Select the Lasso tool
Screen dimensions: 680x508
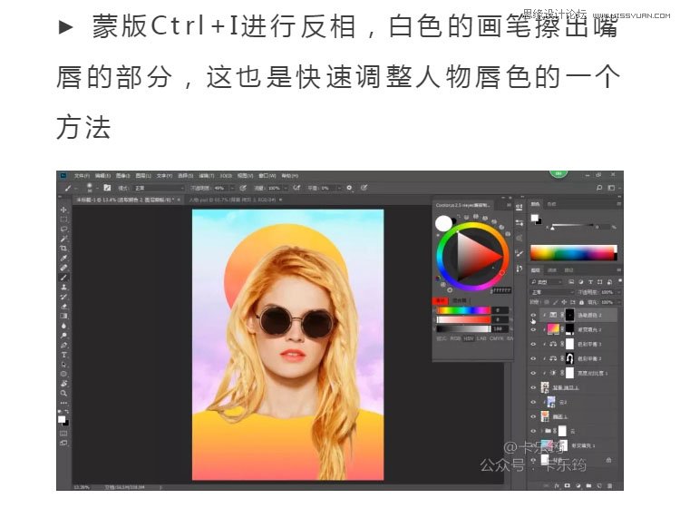coord(63,229)
